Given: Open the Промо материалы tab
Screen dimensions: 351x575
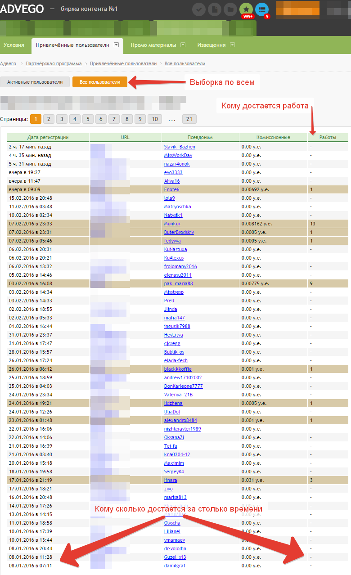Looking at the screenshot, I should pos(153,45).
